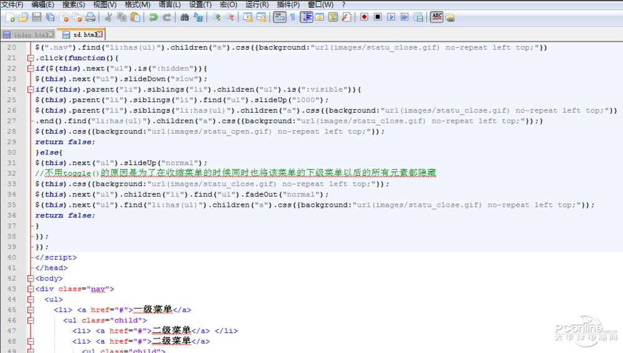Collapse the li fold at line 45
623x353 pixels.
click(30, 309)
